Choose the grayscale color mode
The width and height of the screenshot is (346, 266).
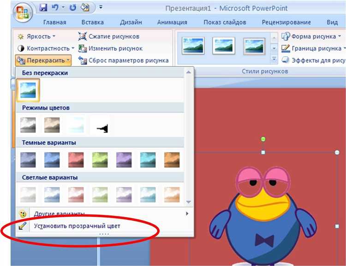point(28,125)
